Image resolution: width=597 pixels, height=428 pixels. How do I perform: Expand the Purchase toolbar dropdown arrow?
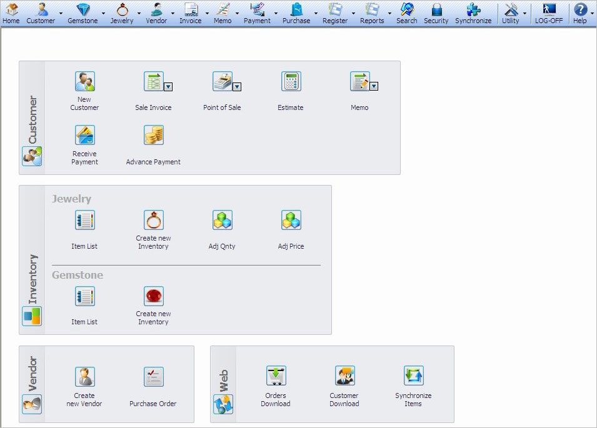point(316,13)
